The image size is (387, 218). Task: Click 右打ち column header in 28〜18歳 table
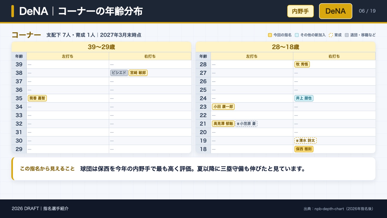tap(334, 56)
